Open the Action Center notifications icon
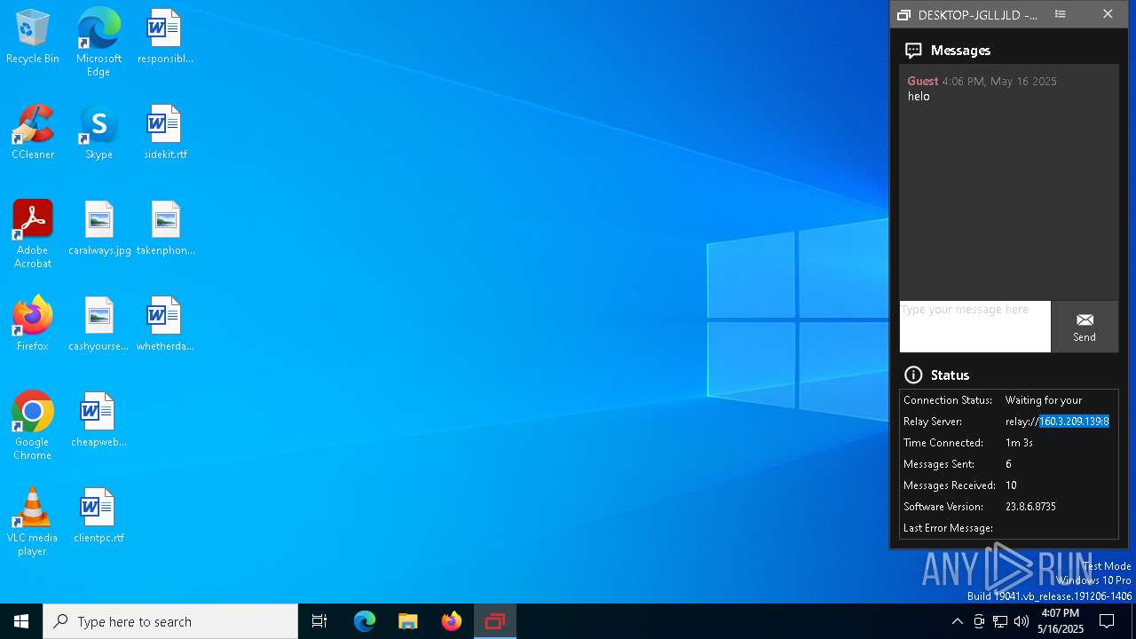The width and height of the screenshot is (1136, 639). coord(1107,621)
